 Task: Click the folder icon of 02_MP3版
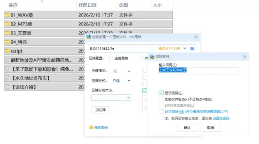(7, 24)
